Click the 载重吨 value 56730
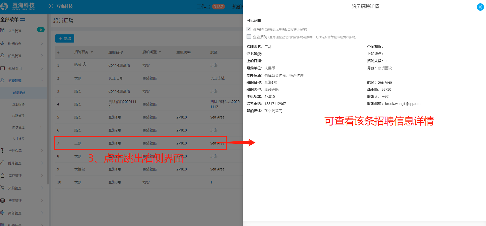Viewport: 486px width, 226px height. click(x=386, y=89)
